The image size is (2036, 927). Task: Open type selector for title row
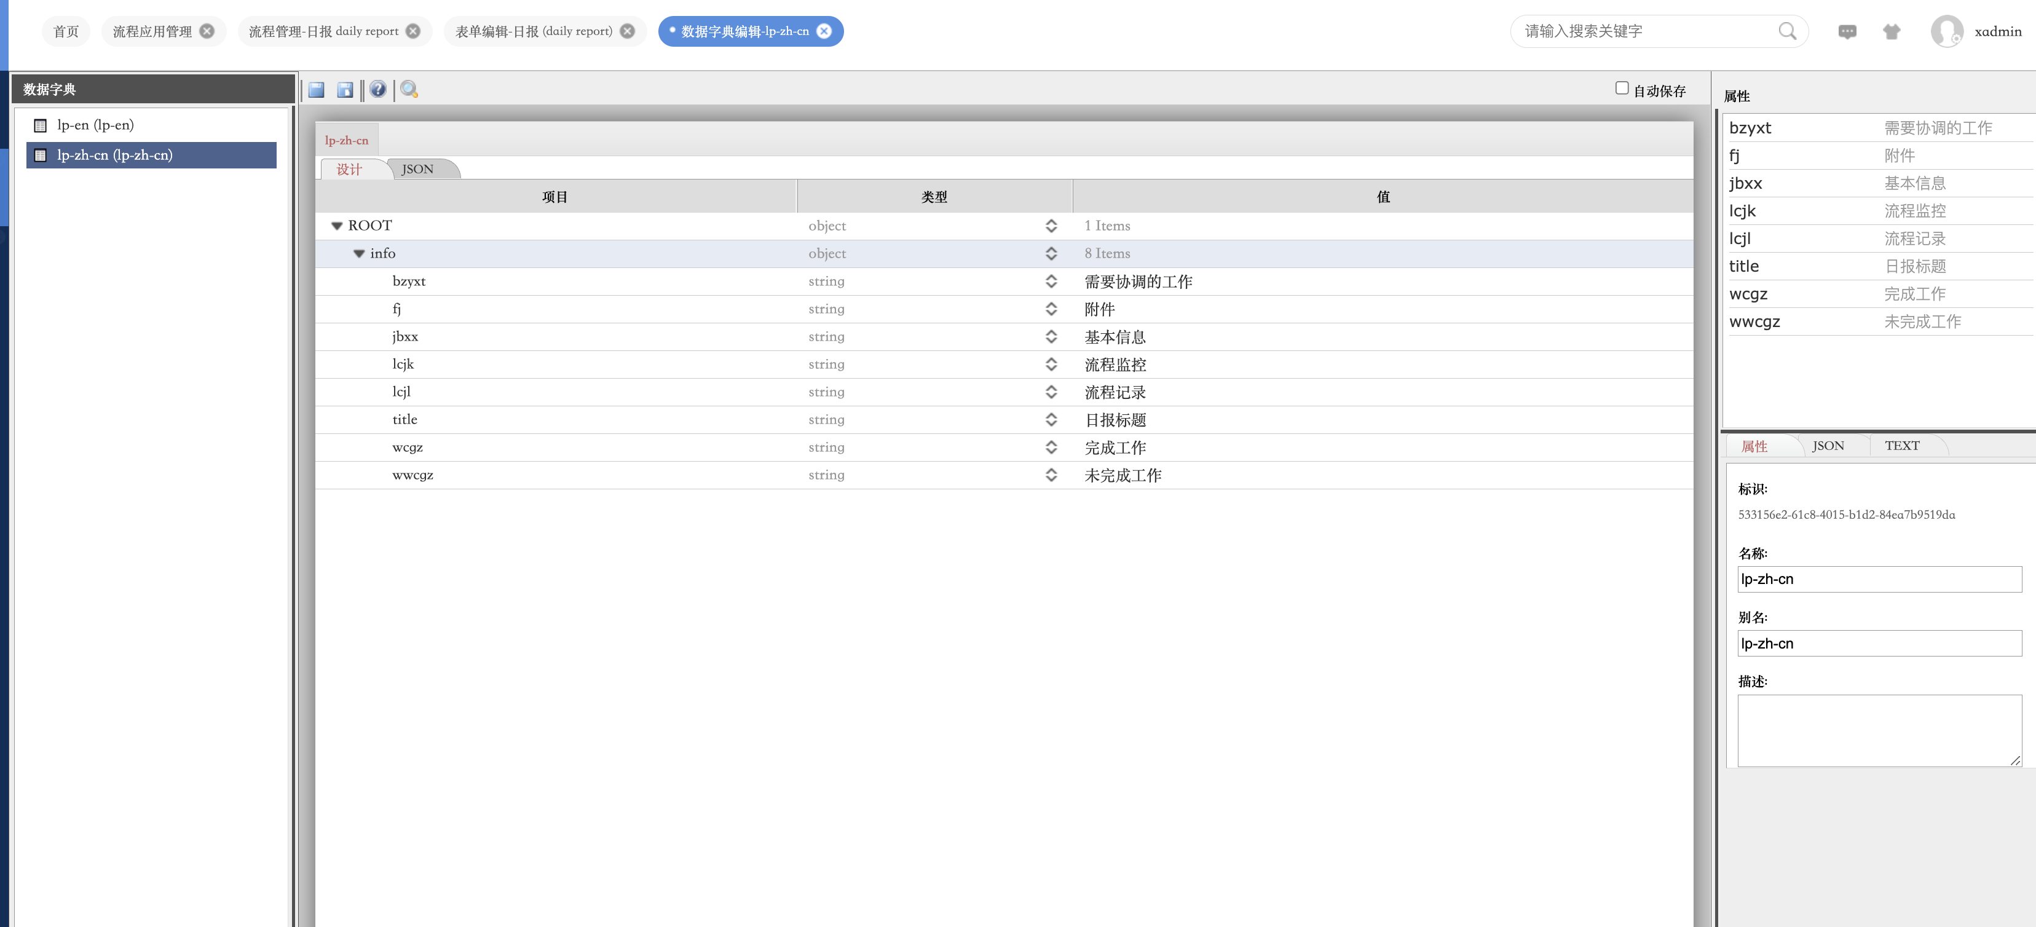[1051, 420]
